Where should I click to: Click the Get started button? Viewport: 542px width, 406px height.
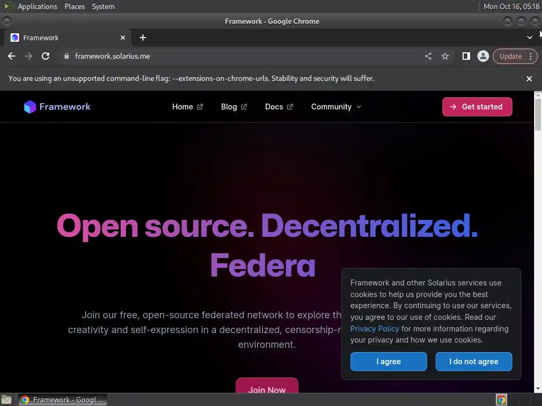[x=477, y=107]
